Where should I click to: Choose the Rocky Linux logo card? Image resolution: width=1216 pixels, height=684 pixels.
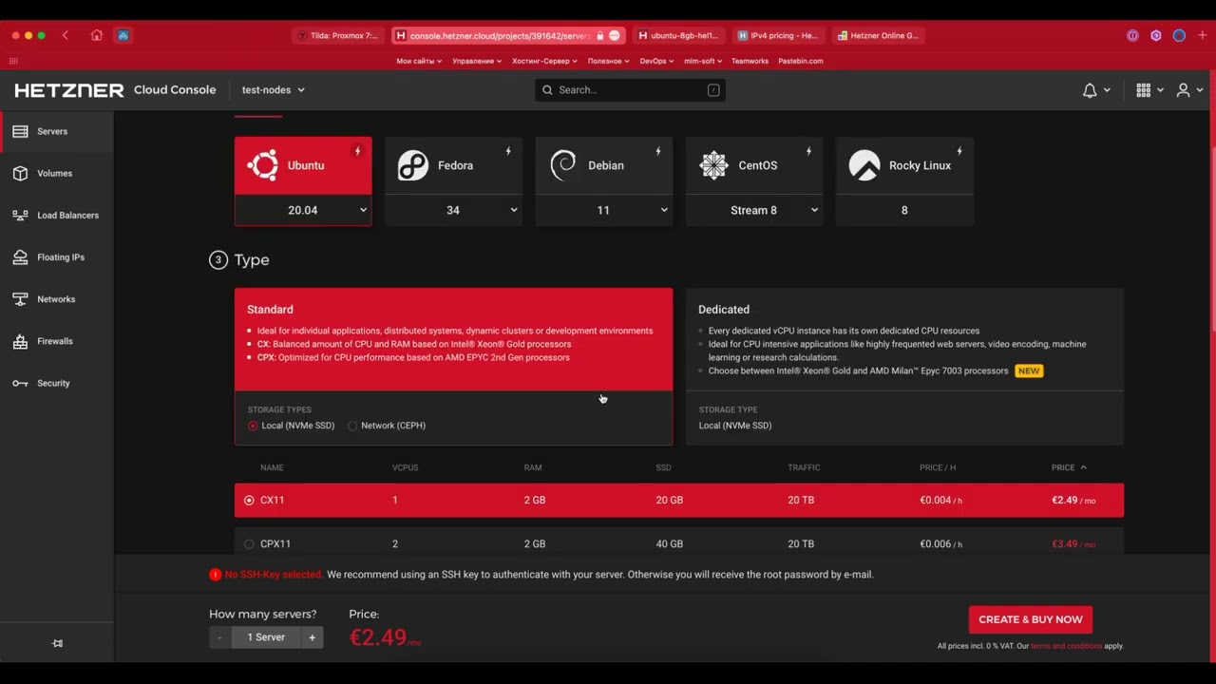pyautogui.click(x=904, y=165)
